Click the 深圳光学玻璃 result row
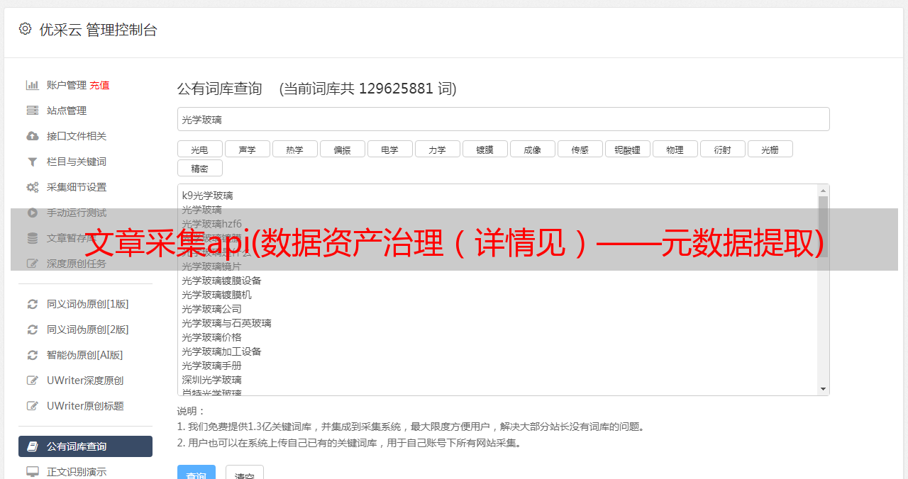This screenshot has width=908, height=479. coord(211,380)
